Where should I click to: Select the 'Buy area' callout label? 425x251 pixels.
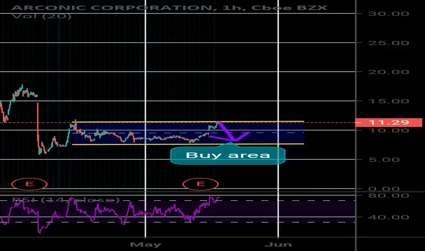click(228, 155)
